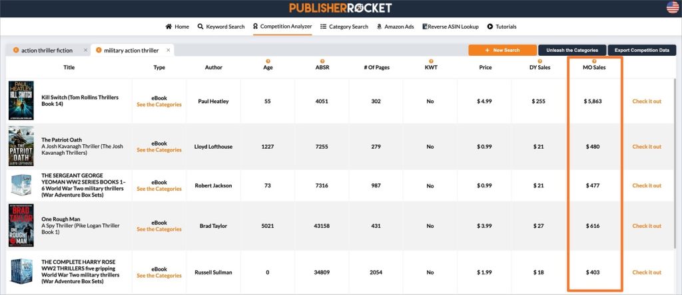The height and width of the screenshot is (295, 682).
Task: Close the military action thriller tab
Action: pyautogui.click(x=168, y=50)
